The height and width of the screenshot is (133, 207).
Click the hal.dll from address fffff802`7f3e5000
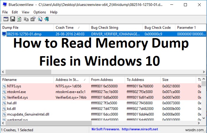104,103
